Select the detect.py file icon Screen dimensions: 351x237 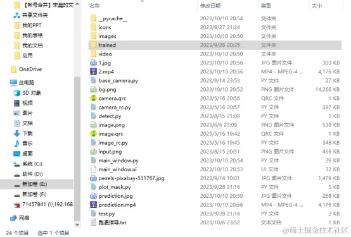pyautogui.click(x=93, y=116)
